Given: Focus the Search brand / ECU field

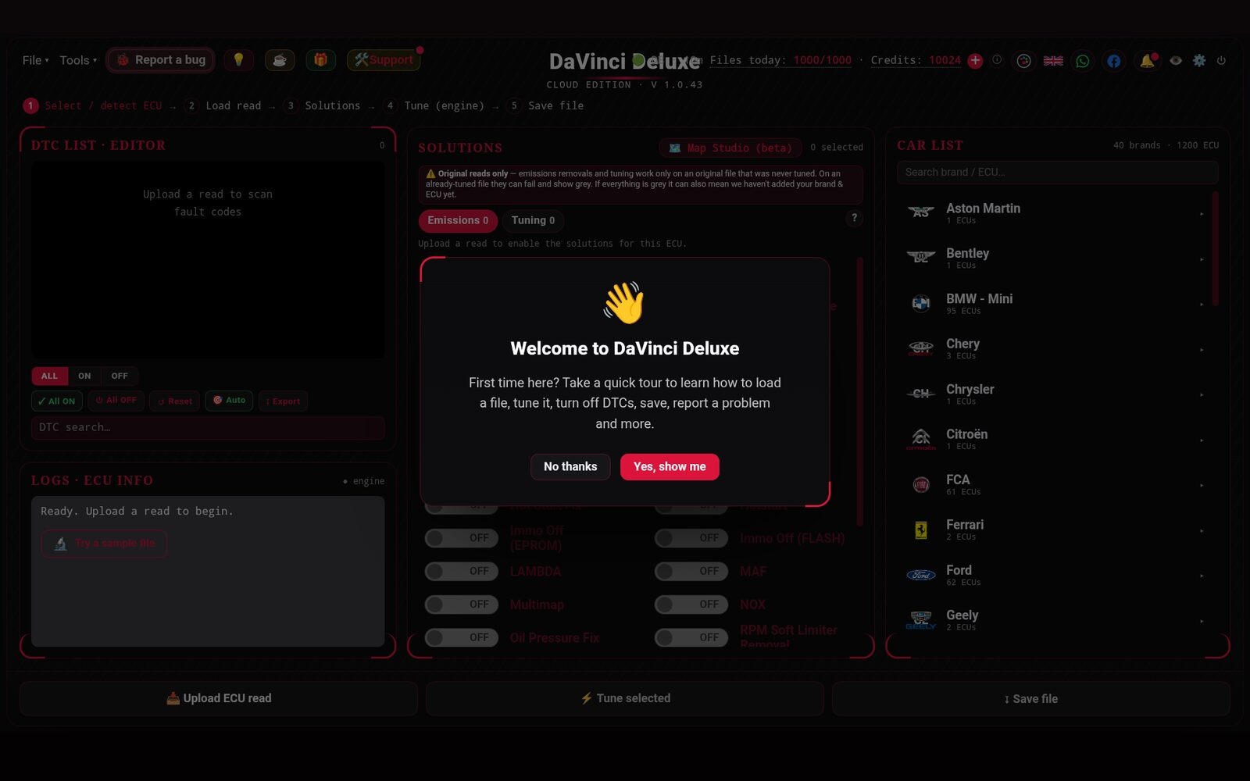Looking at the screenshot, I should (1058, 172).
